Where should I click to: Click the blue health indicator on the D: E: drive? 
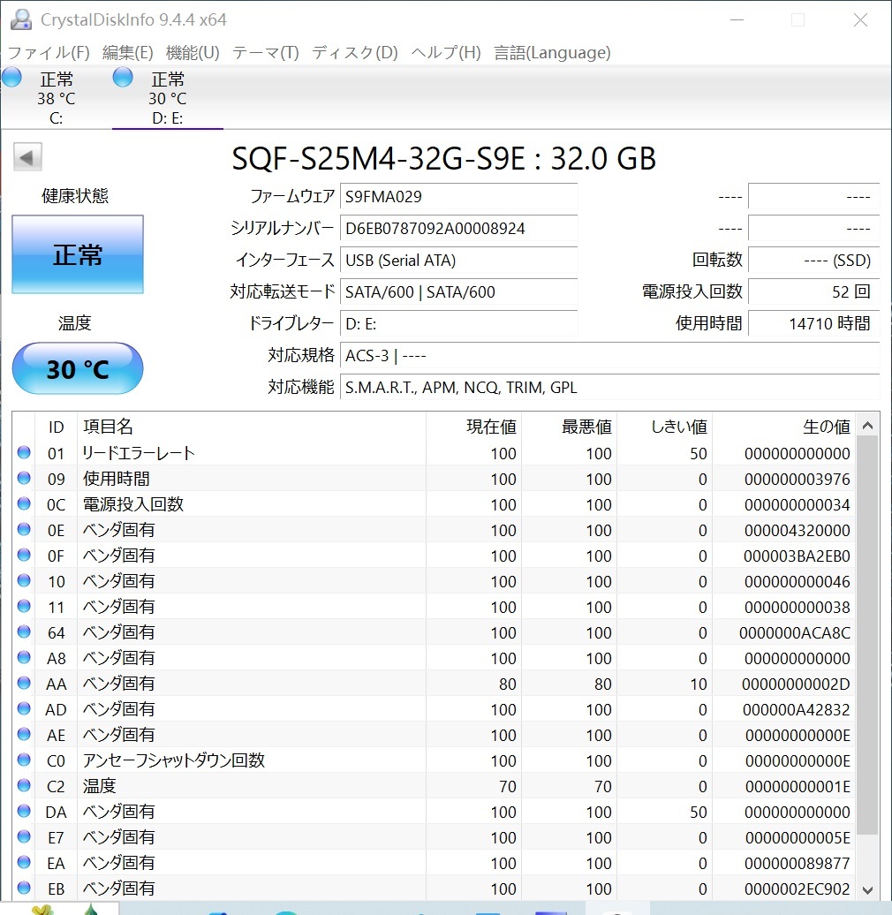122,77
